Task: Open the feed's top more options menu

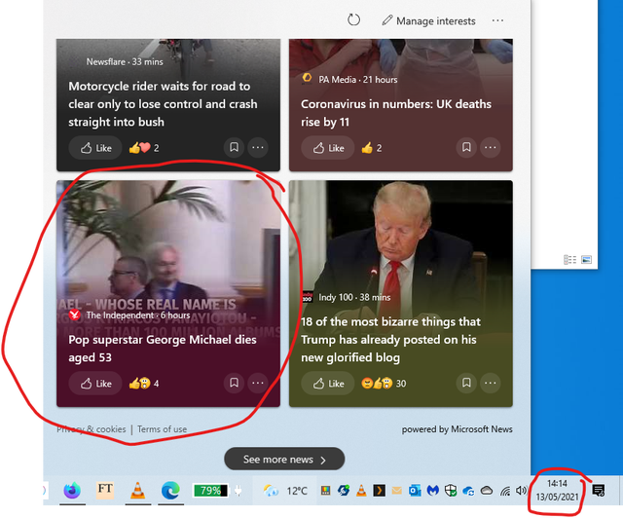Action: 497,20
